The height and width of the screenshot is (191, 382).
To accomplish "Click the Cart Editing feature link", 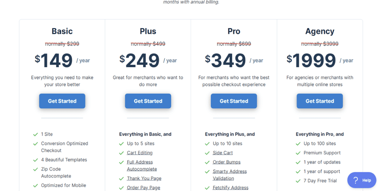I will click(x=140, y=153).
